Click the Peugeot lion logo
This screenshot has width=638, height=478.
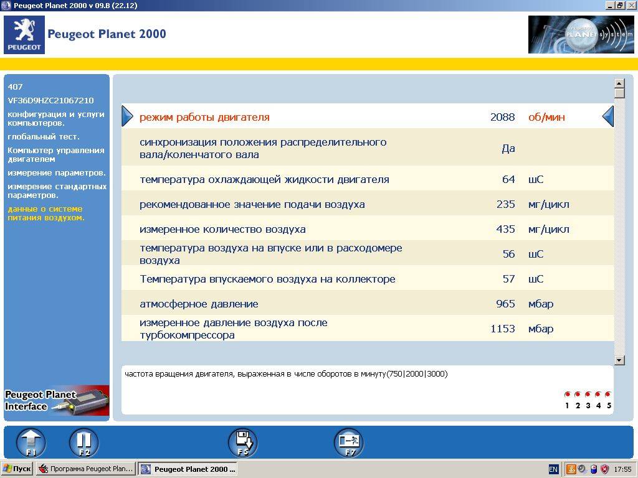pyautogui.click(x=24, y=35)
